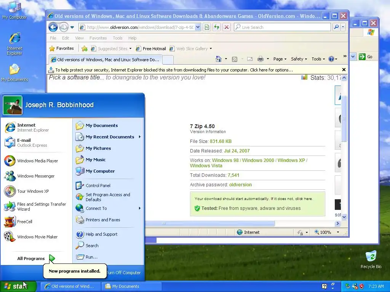This screenshot has height=292, width=390.
Task: Click Web Slice Gallery button
Action: coord(190,49)
